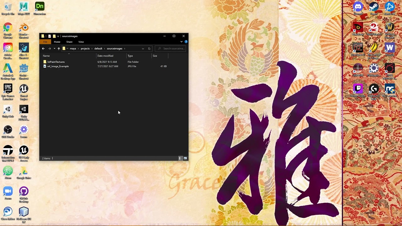Viewport: 402px width, 226px height.
Task: Go back in File Explorer
Action: pos(43,49)
